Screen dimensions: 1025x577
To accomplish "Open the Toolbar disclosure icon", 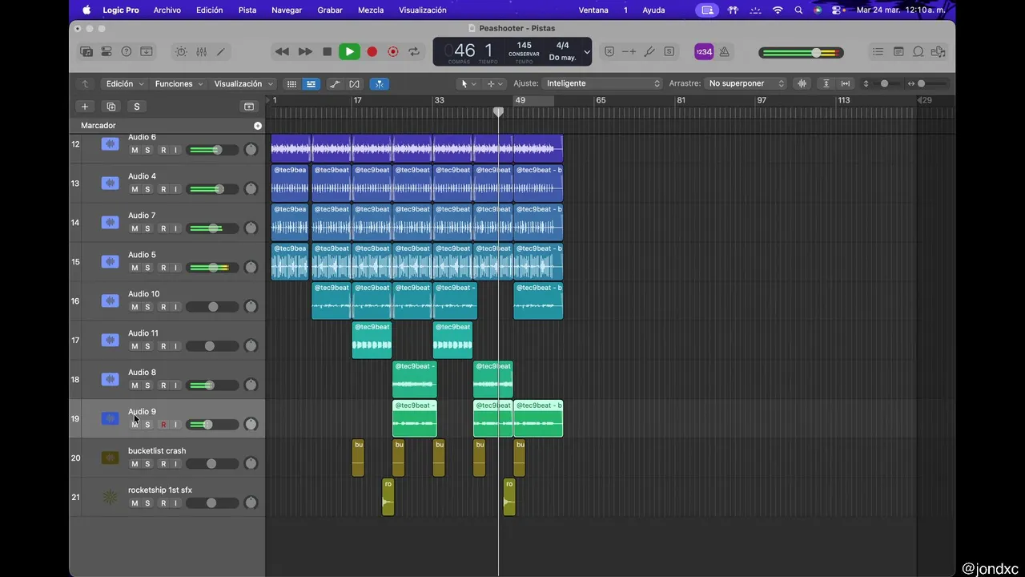I will tap(147, 51).
